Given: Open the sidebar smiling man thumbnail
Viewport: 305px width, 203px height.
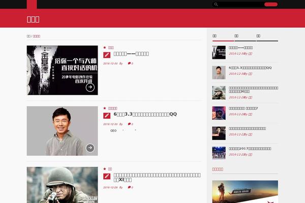Looking at the screenshot, I should (x=219, y=73).
